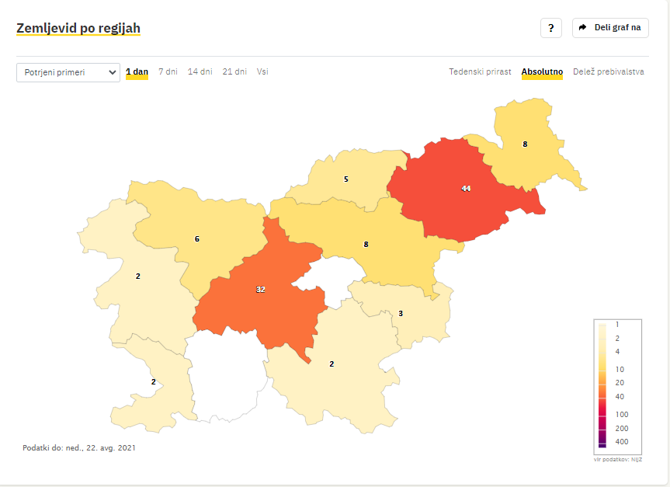Select the 14 dni time range
This screenshot has height=487, width=670.
click(200, 71)
